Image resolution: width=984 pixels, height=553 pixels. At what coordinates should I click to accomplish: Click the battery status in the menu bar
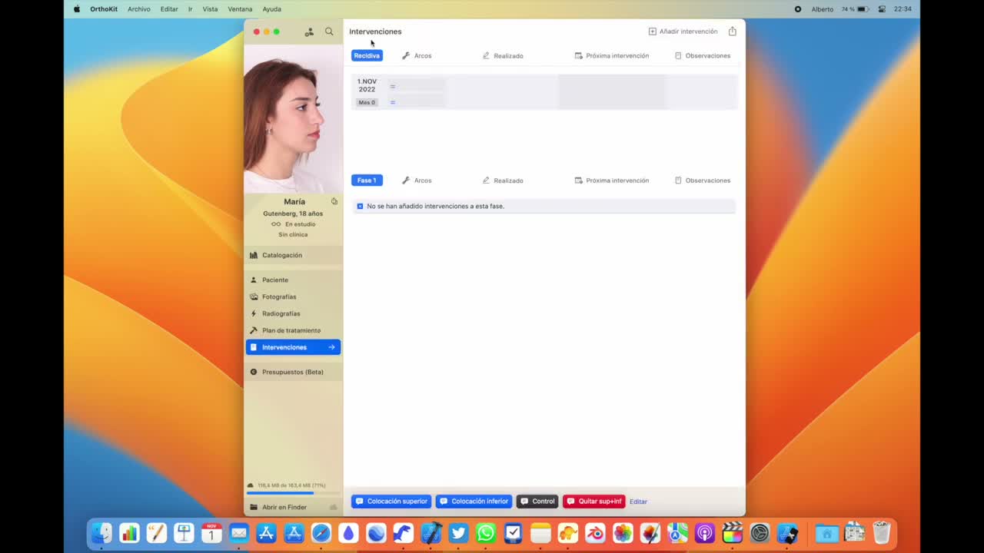(x=855, y=9)
